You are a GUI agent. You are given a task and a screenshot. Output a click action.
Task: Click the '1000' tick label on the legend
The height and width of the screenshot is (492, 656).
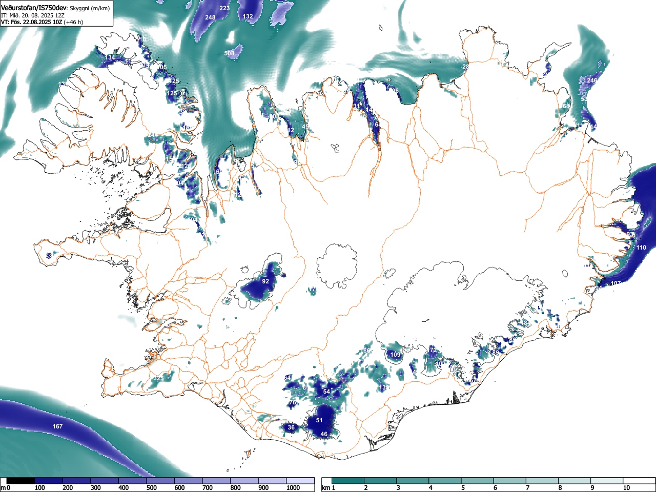293,488
